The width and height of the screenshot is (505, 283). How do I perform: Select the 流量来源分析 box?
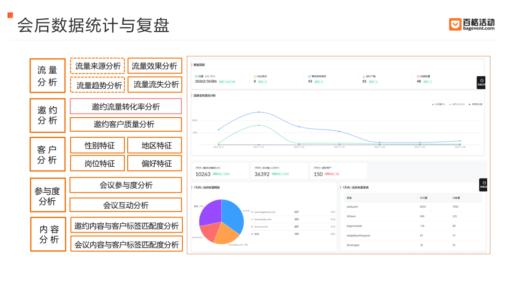click(98, 66)
